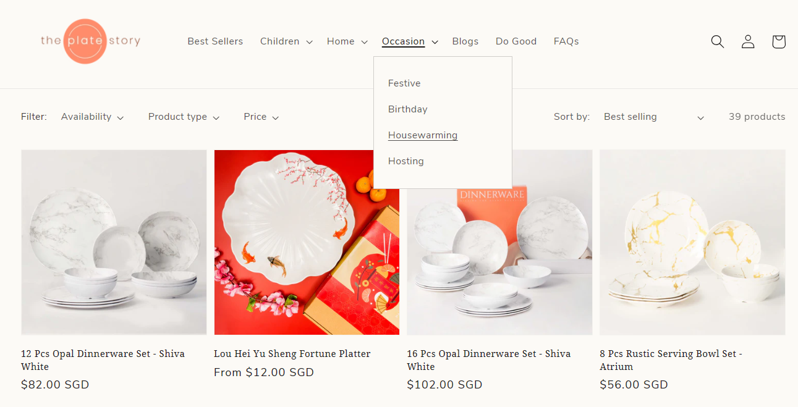Screen dimensions: 798x407
Task: Go to Best Sellers page
Action: point(215,41)
